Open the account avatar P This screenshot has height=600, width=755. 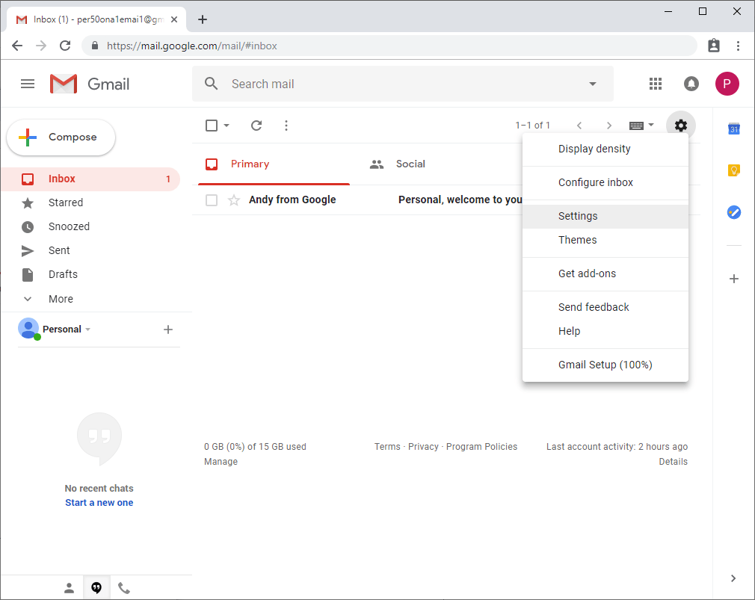point(727,84)
